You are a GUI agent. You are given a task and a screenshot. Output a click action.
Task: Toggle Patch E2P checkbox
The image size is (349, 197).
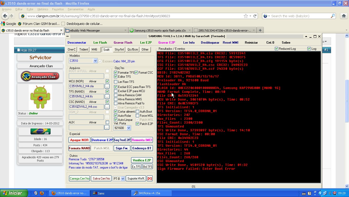coord(138,124)
